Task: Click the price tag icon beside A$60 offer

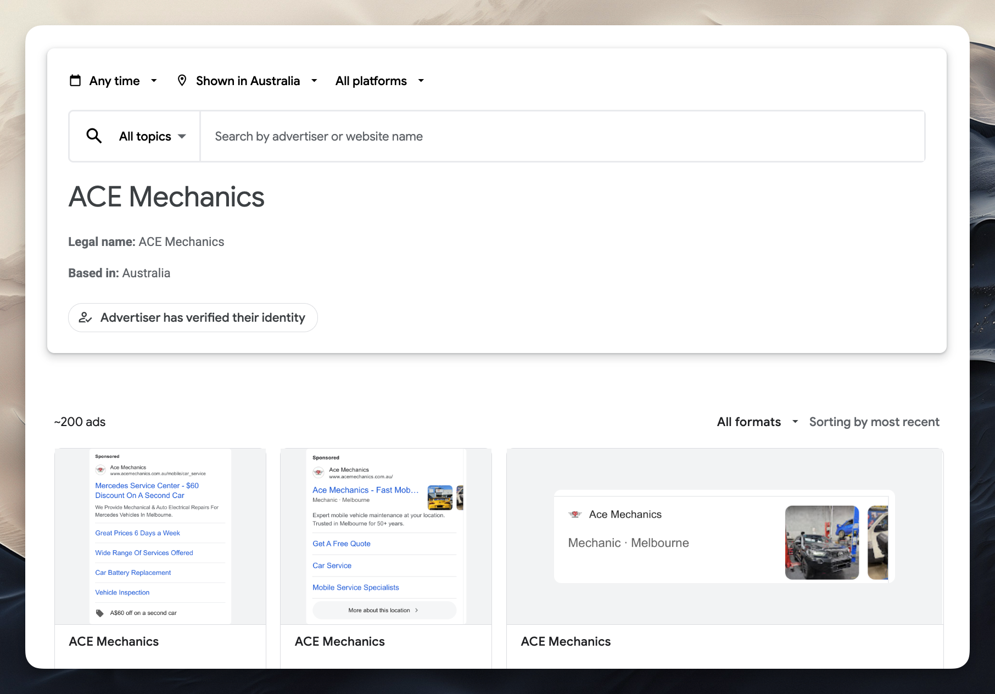Action: (100, 613)
